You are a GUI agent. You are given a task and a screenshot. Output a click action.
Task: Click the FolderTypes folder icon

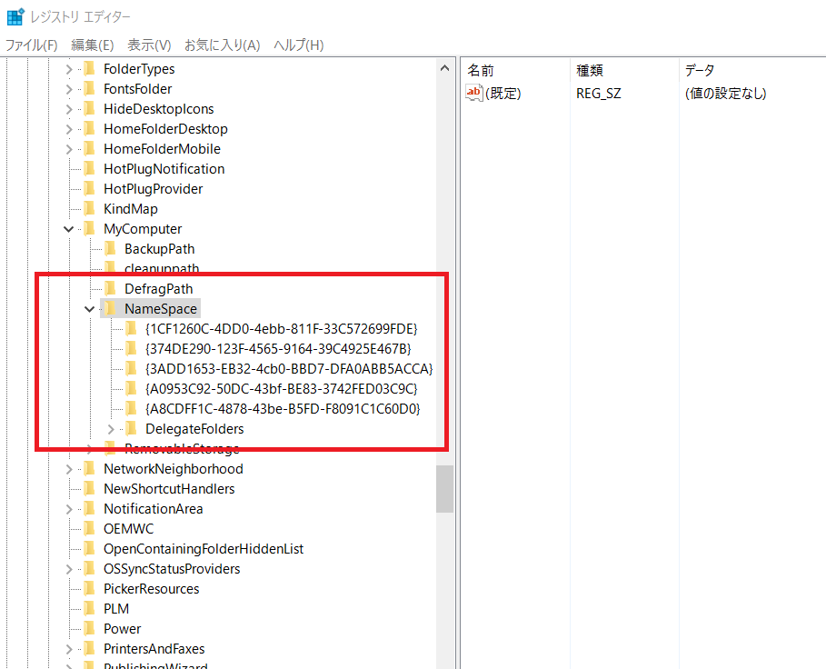click(90, 68)
